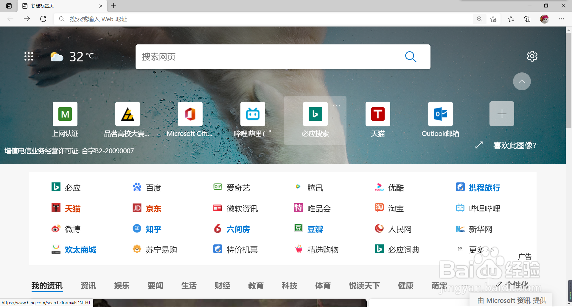Image resolution: width=572 pixels, height=307 pixels.
Task: Open the 爱奇艺 site link
Action: (x=232, y=187)
